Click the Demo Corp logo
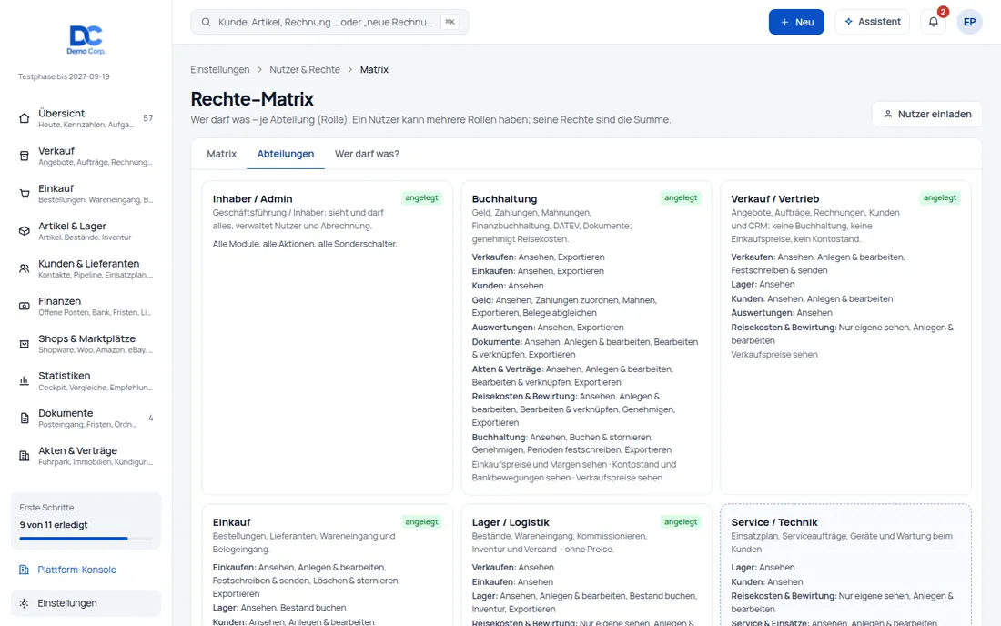The height and width of the screenshot is (626, 1001). tap(86, 39)
